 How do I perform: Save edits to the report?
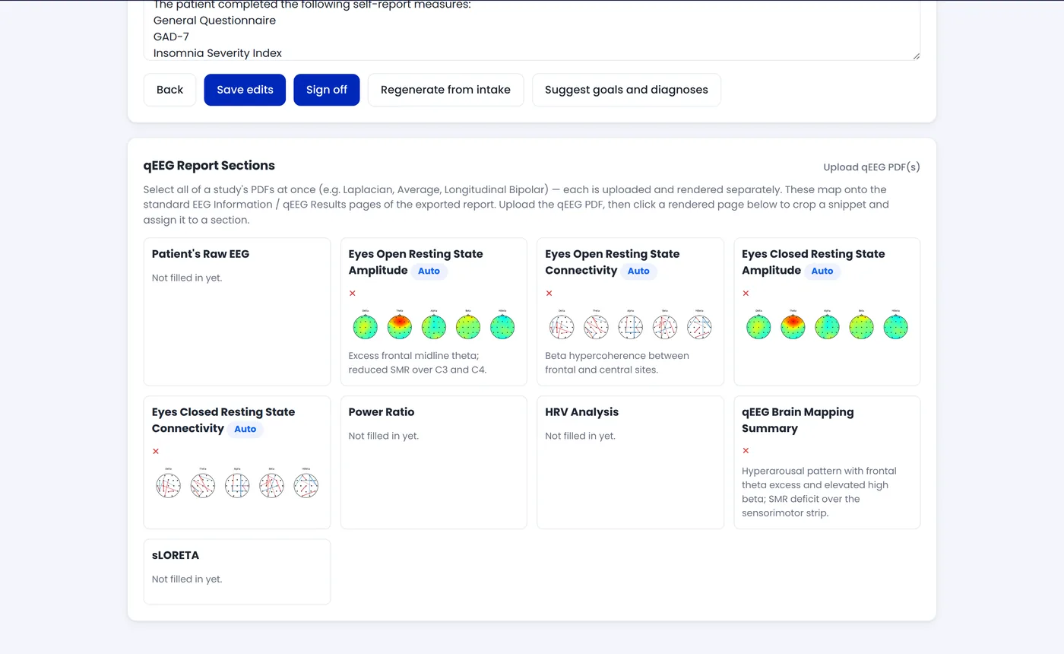point(245,90)
